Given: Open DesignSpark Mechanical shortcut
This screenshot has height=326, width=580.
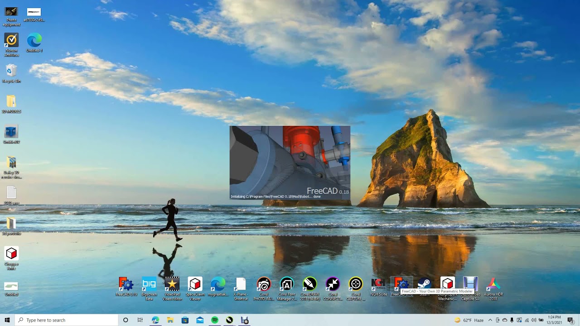Looking at the screenshot, I should tap(447, 288).
